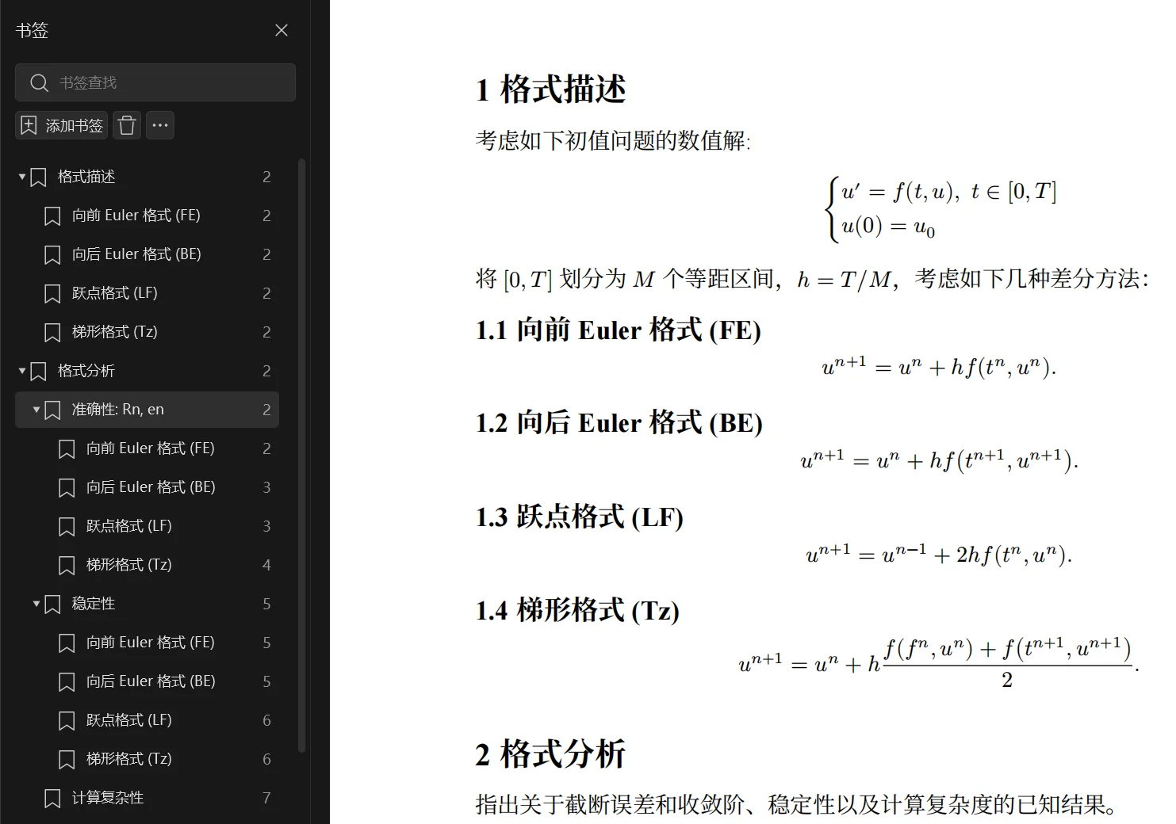Collapse the 稳定性 bookmark group

coord(36,604)
